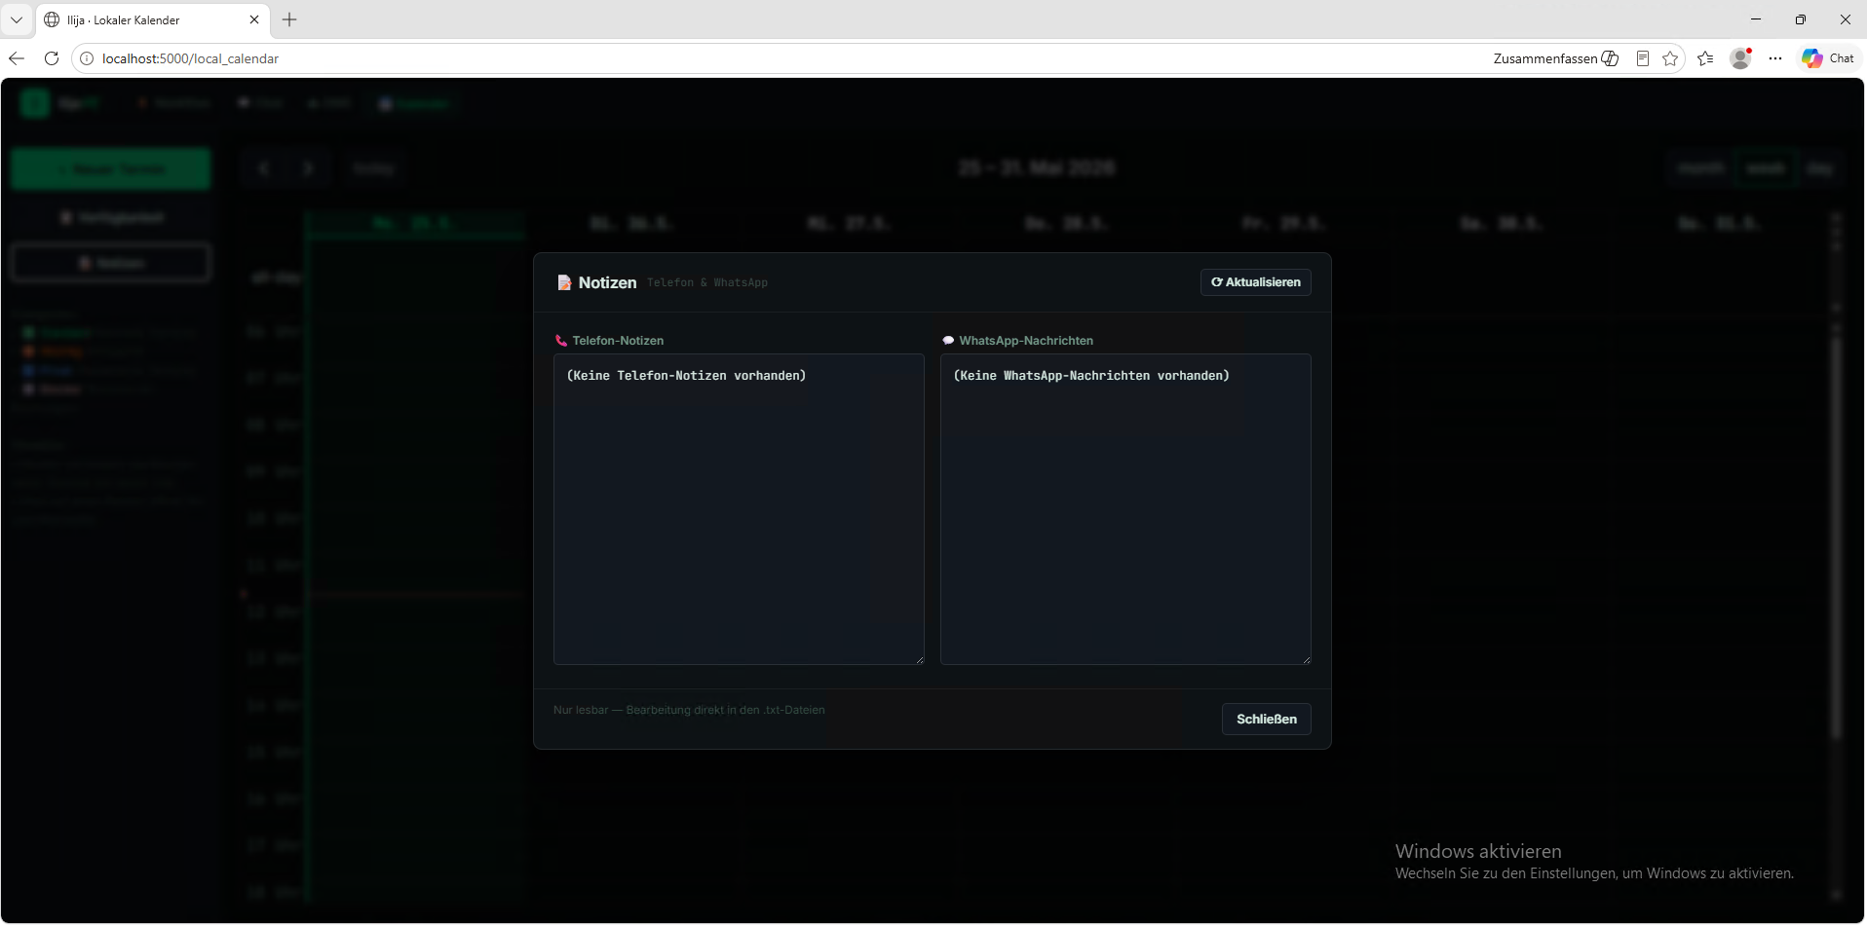Close the Ilija · Lokaler Kalender tab
Image resolution: width=1867 pixels, height=926 pixels.
(x=254, y=19)
